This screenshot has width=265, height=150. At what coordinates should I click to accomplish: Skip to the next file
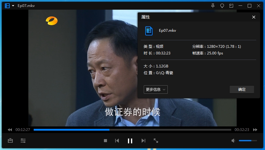143,141
